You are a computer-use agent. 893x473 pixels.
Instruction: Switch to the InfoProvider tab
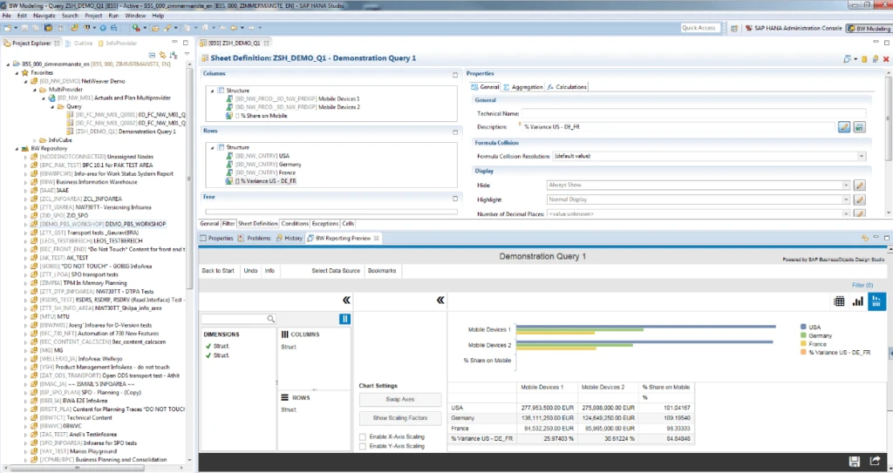point(118,44)
